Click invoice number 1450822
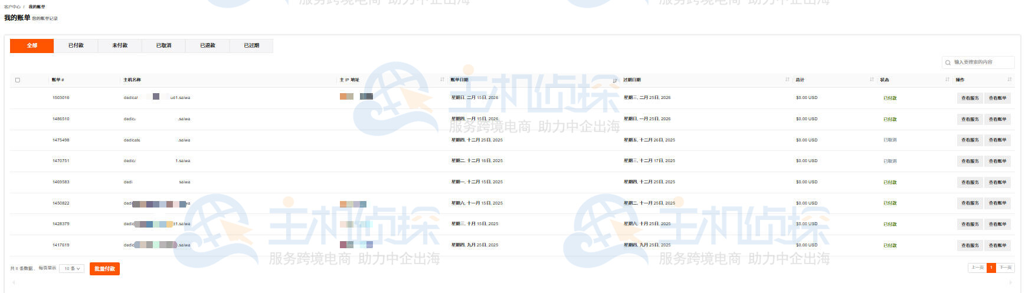This screenshot has width=1025, height=293. [x=61, y=203]
